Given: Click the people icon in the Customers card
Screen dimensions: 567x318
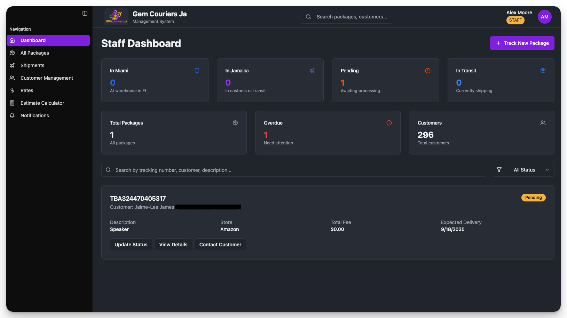Looking at the screenshot, I should tap(543, 123).
